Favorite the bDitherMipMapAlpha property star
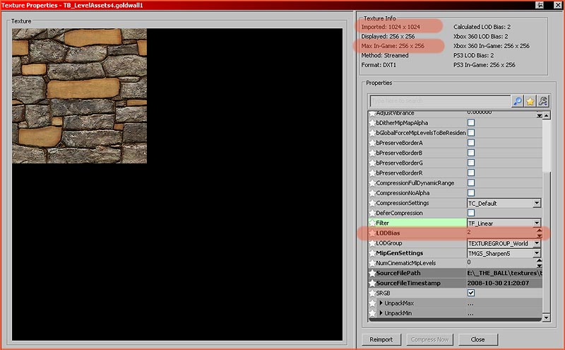The width and height of the screenshot is (565, 350). (372, 123)
